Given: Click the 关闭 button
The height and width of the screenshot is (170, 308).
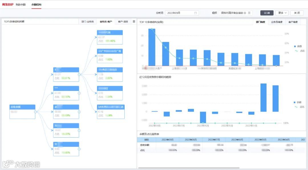Looking at the screenshot, I should [x=297, y=13].
